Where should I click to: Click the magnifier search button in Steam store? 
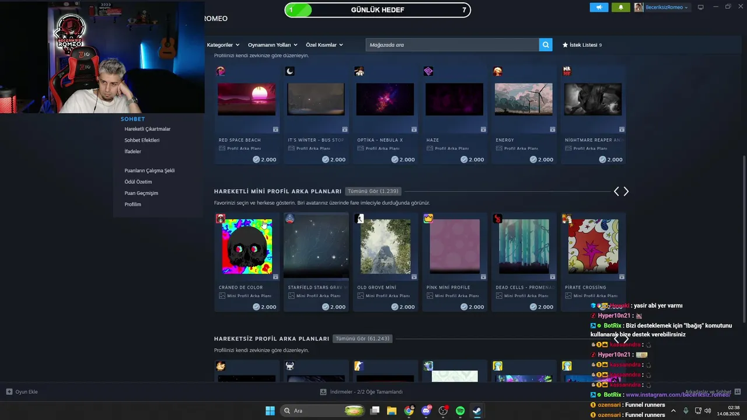tap(546, 45)
